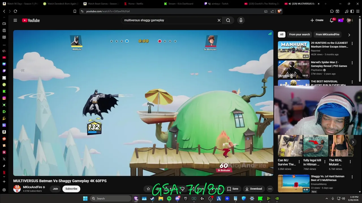
Task: Open Twitch shortcut in browser sidebar
Action: coord(4,71)
